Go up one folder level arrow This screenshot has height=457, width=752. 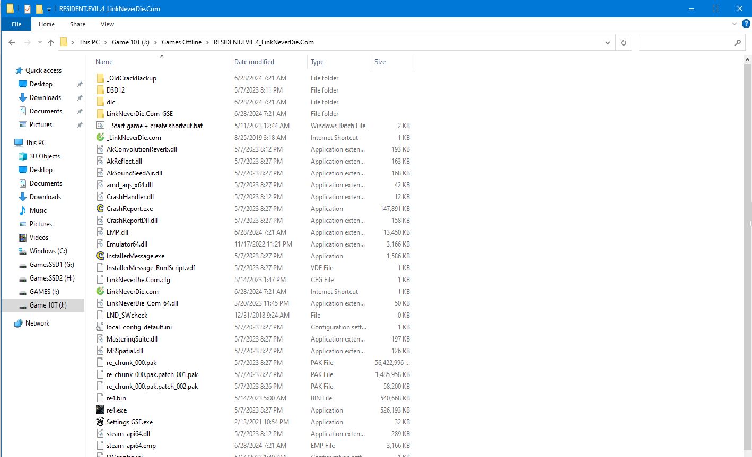pos(51,42)
